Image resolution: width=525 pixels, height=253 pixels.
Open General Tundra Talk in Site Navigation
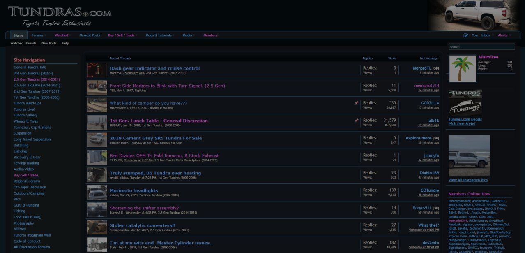pyautogui.click(x=30, y=67)
